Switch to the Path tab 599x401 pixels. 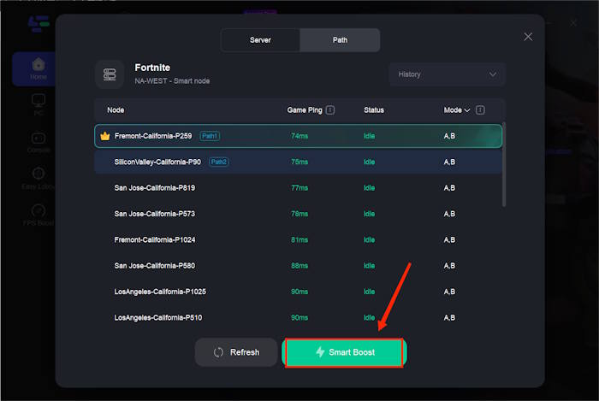[x=340, y=40]
